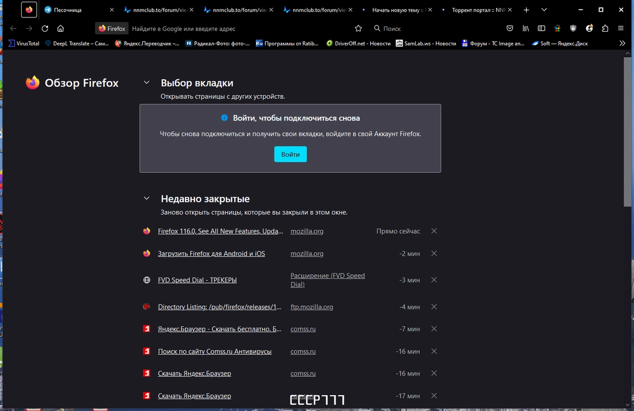Click ftp.mozilla.org domain link

point(312,307)
